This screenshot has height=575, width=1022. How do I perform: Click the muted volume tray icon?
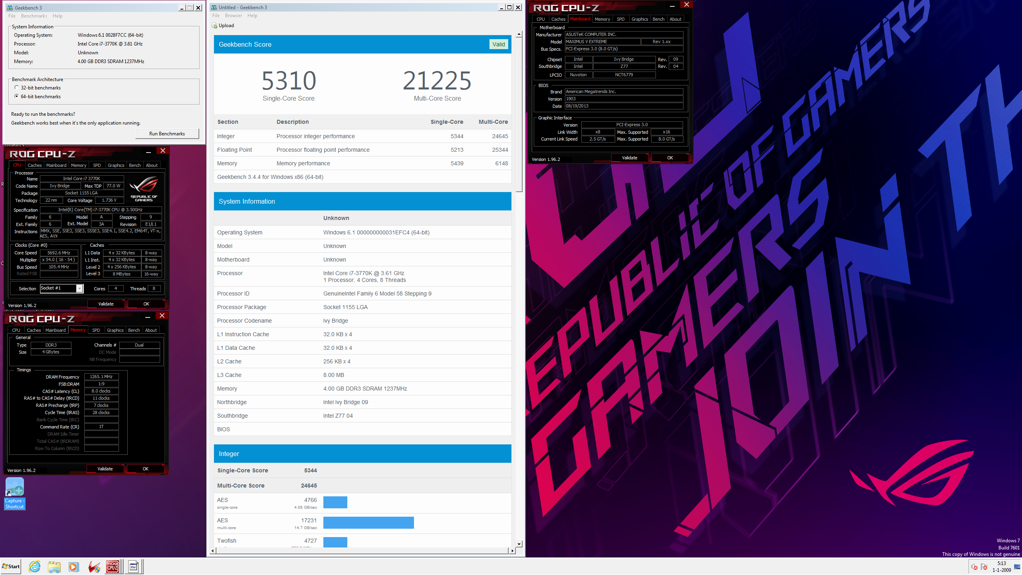click(974, 567)
